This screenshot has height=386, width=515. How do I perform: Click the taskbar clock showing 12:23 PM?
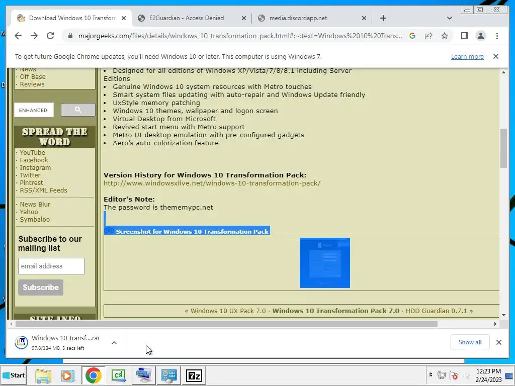(488, 375)
